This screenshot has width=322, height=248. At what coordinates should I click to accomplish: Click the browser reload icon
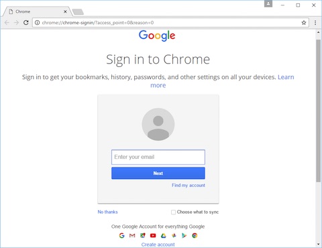[x=26, y=23]
